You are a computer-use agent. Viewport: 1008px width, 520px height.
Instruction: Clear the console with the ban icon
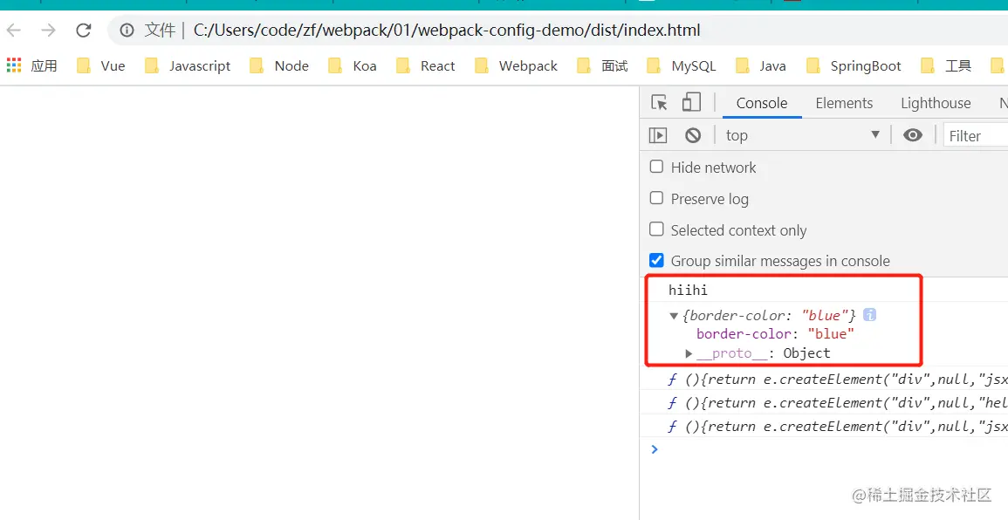point(692,135)
